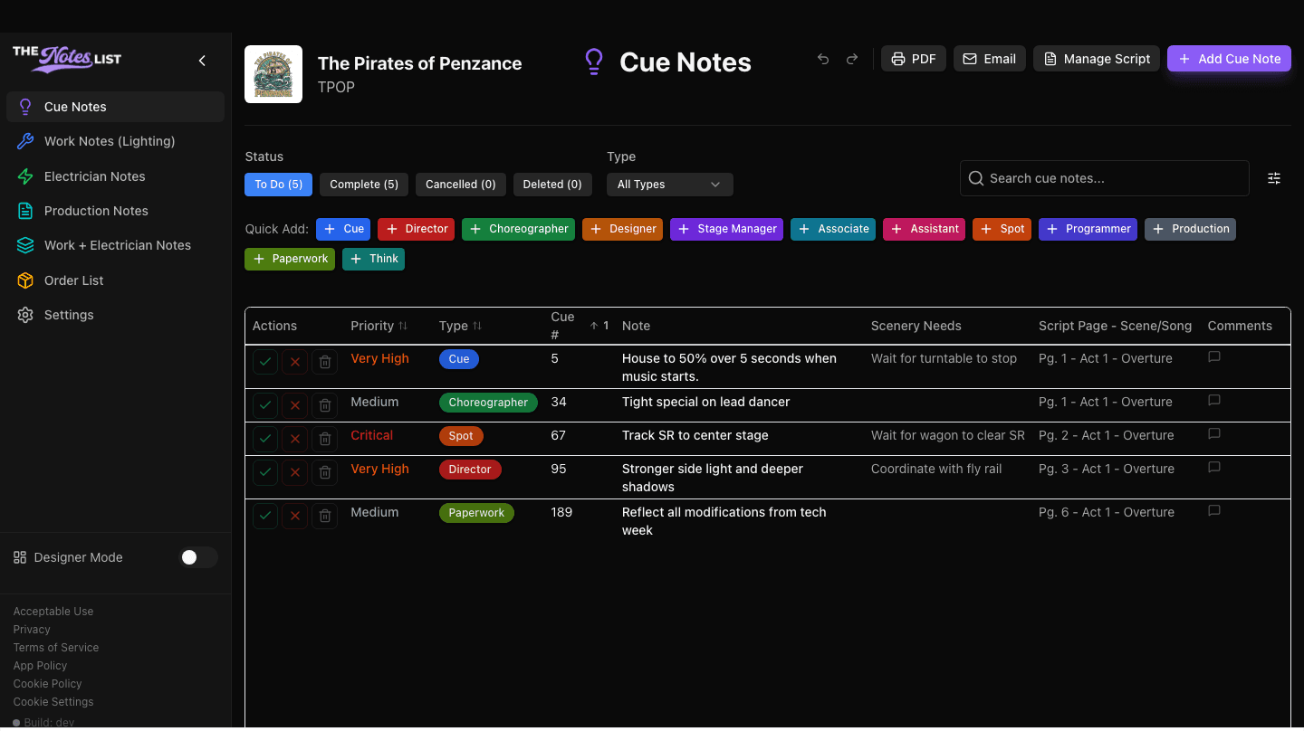Open the table filter/settings sliders icon
Viewport: 1304px width, 731px height.
point(1274,178)
